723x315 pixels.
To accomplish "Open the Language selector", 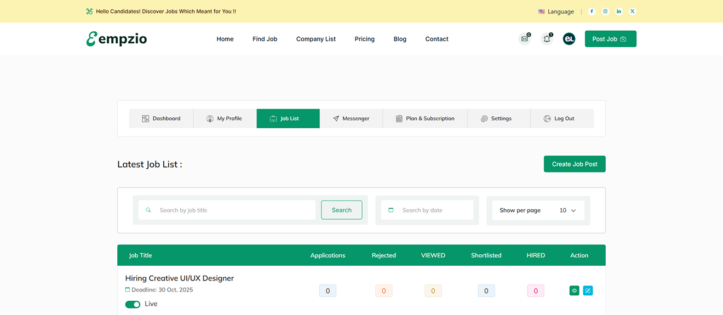I will pyautogui.click(x=556, y=12).
